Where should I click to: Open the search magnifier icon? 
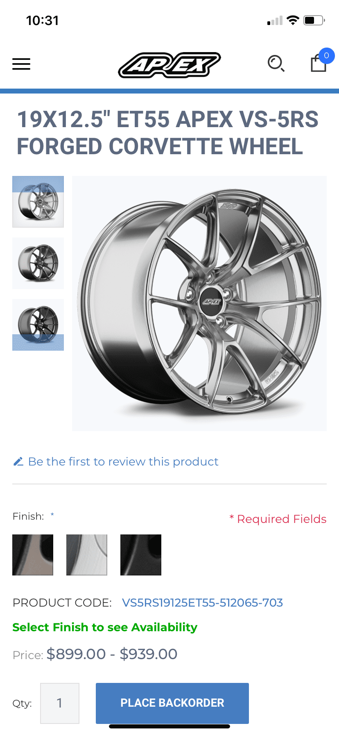(x=276, y=64)
